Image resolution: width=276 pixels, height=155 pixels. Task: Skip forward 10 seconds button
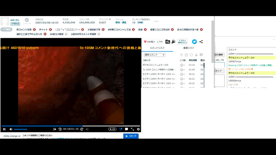(82, 129)
